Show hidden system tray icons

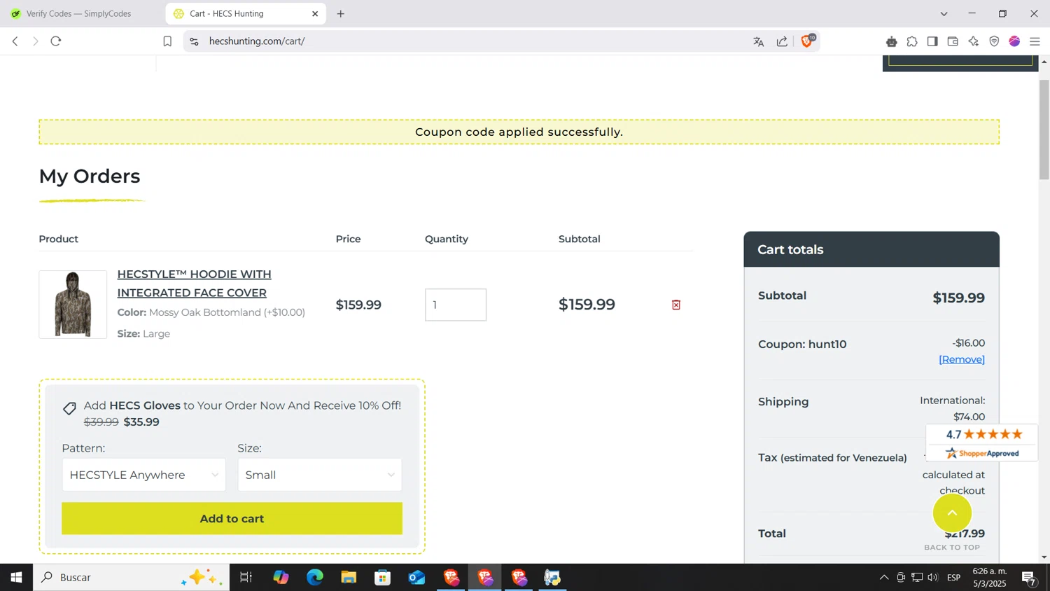(884, 578)
